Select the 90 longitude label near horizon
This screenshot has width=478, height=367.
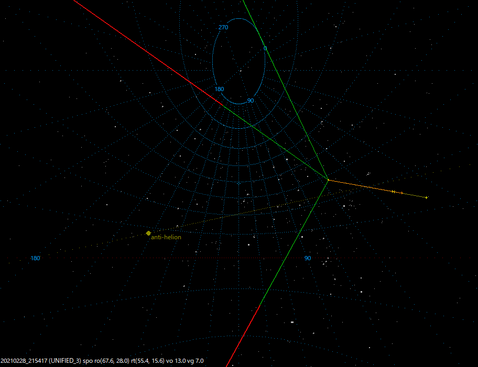pos(307,258)
